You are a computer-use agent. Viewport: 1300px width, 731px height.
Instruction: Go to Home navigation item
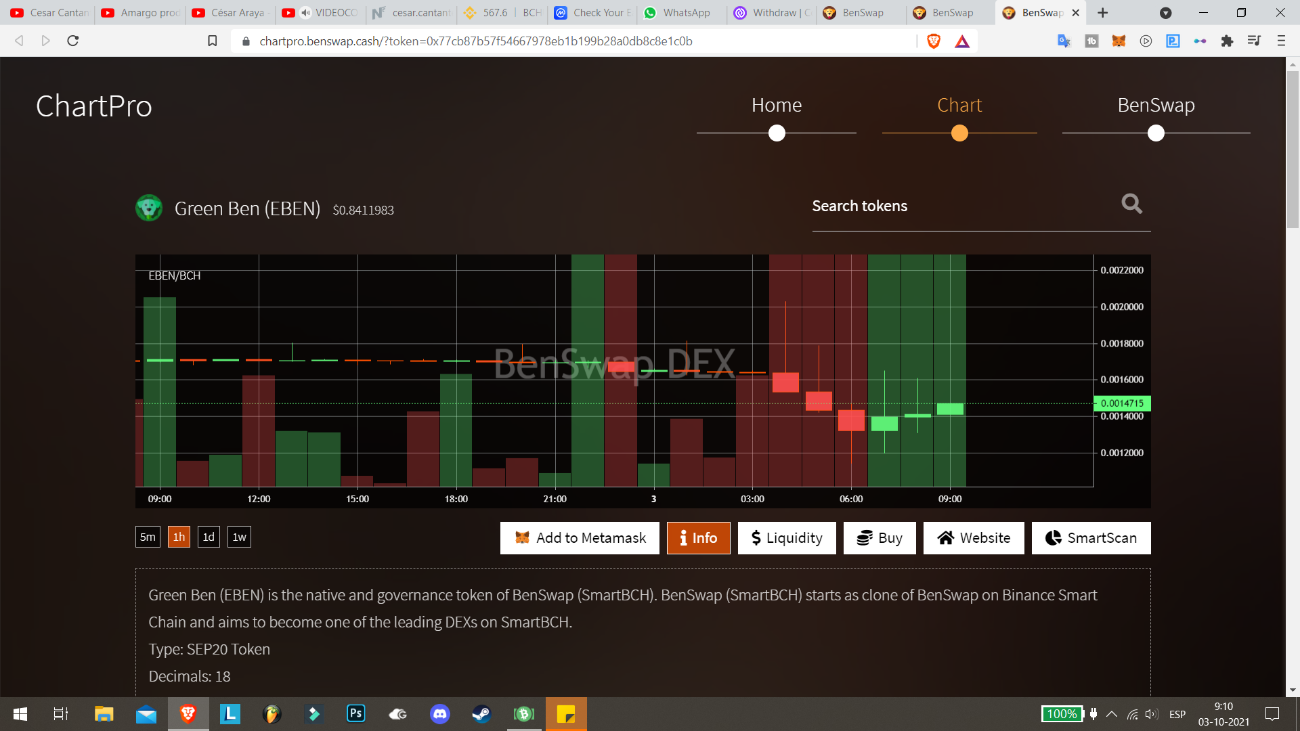(777, 105)
